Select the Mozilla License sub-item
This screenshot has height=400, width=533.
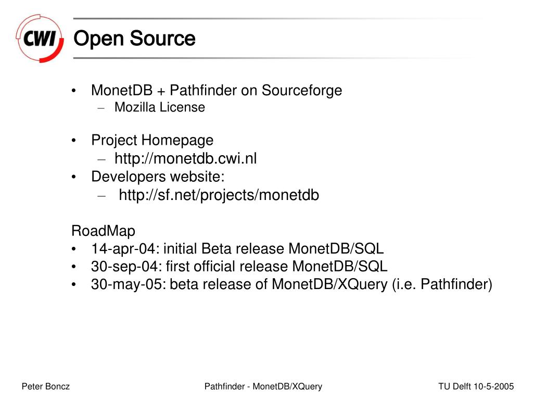click(x=160, y=107)
